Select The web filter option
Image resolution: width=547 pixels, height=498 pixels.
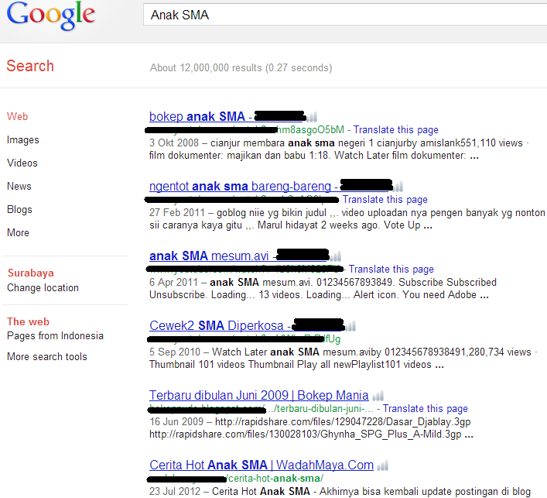pyautogui.click(x=29, y=321)
